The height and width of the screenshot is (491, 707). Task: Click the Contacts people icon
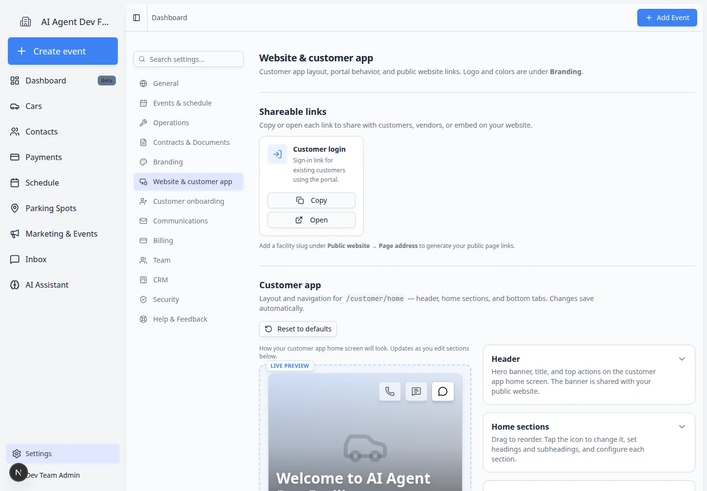15,132
